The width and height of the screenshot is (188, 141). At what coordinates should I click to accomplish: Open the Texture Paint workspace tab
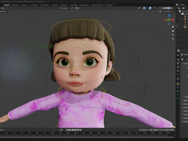[x=45, y=5]
